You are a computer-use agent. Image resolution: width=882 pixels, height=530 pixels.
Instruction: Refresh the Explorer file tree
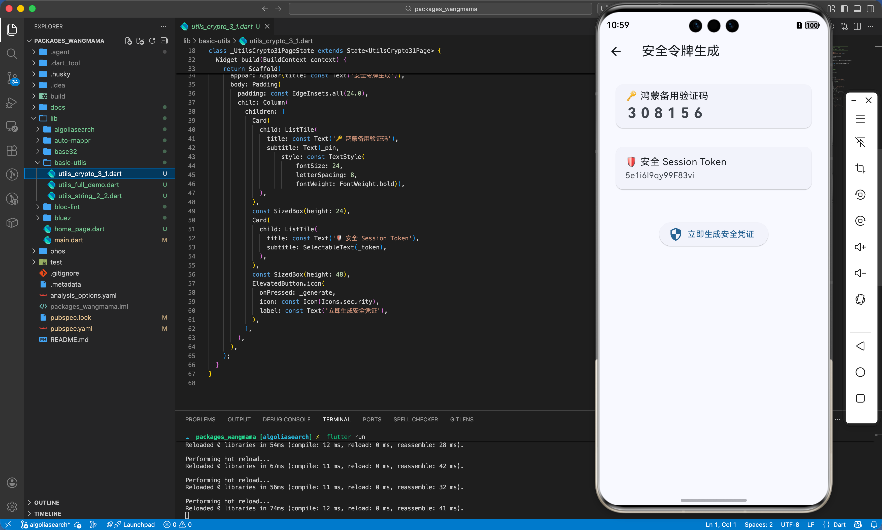[x=152, y=41]
